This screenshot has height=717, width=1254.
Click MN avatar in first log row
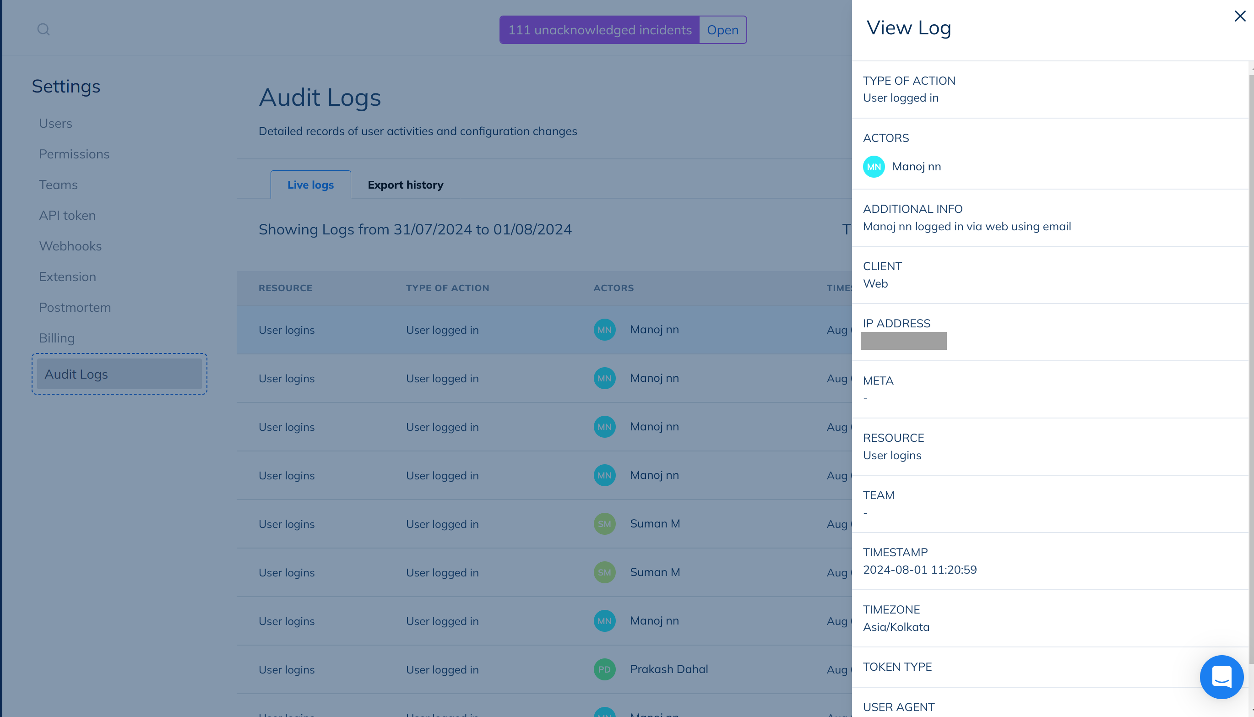(x=604, y=330)
